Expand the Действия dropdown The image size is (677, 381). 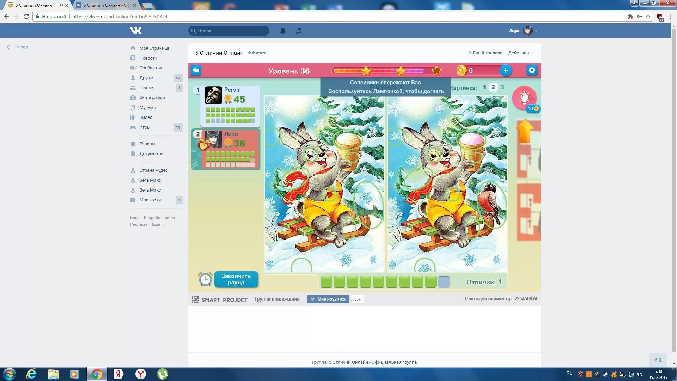[x=520, y=53]
